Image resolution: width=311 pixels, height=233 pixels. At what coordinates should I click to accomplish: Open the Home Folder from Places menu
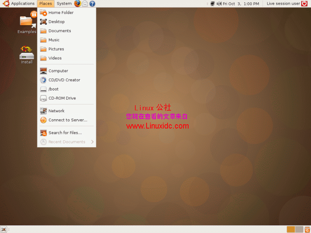60,12
